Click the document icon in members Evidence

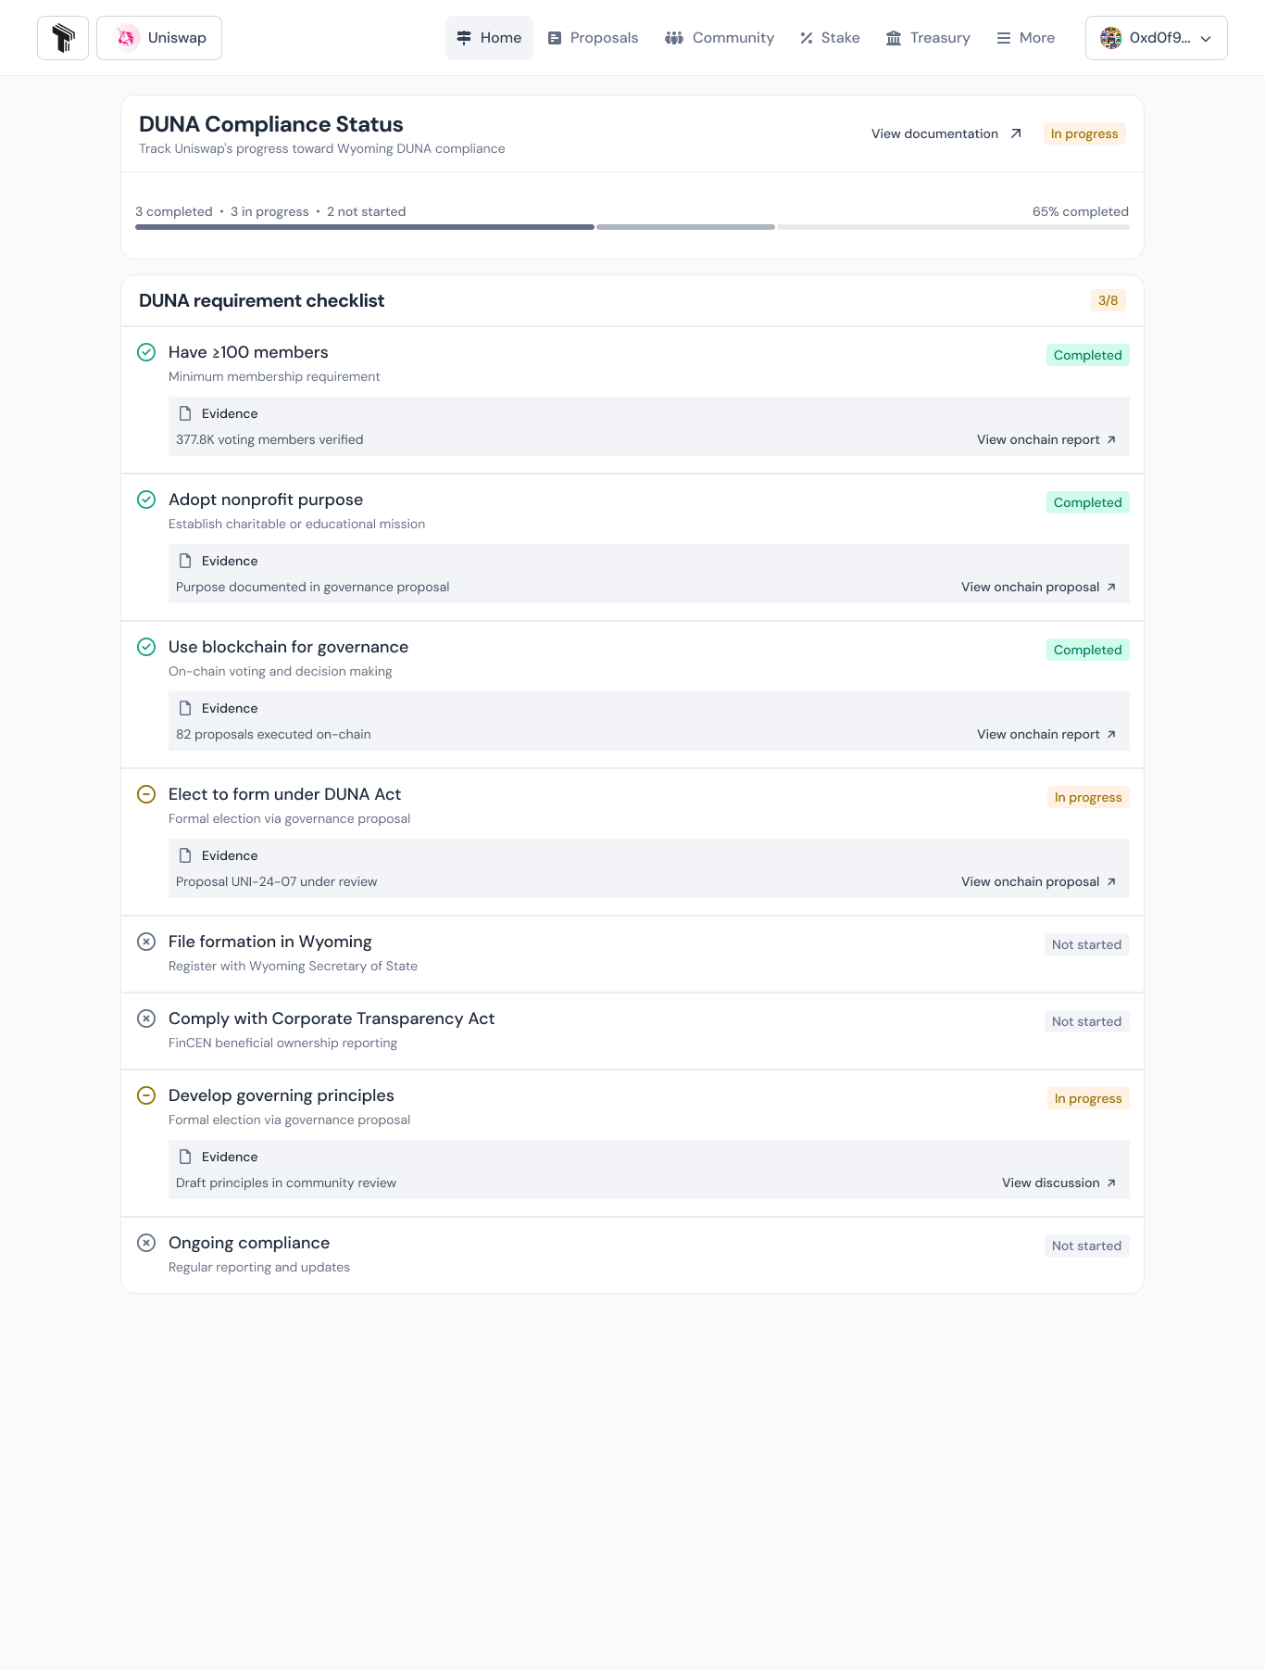pyautogui.click(x=185, y=413)
